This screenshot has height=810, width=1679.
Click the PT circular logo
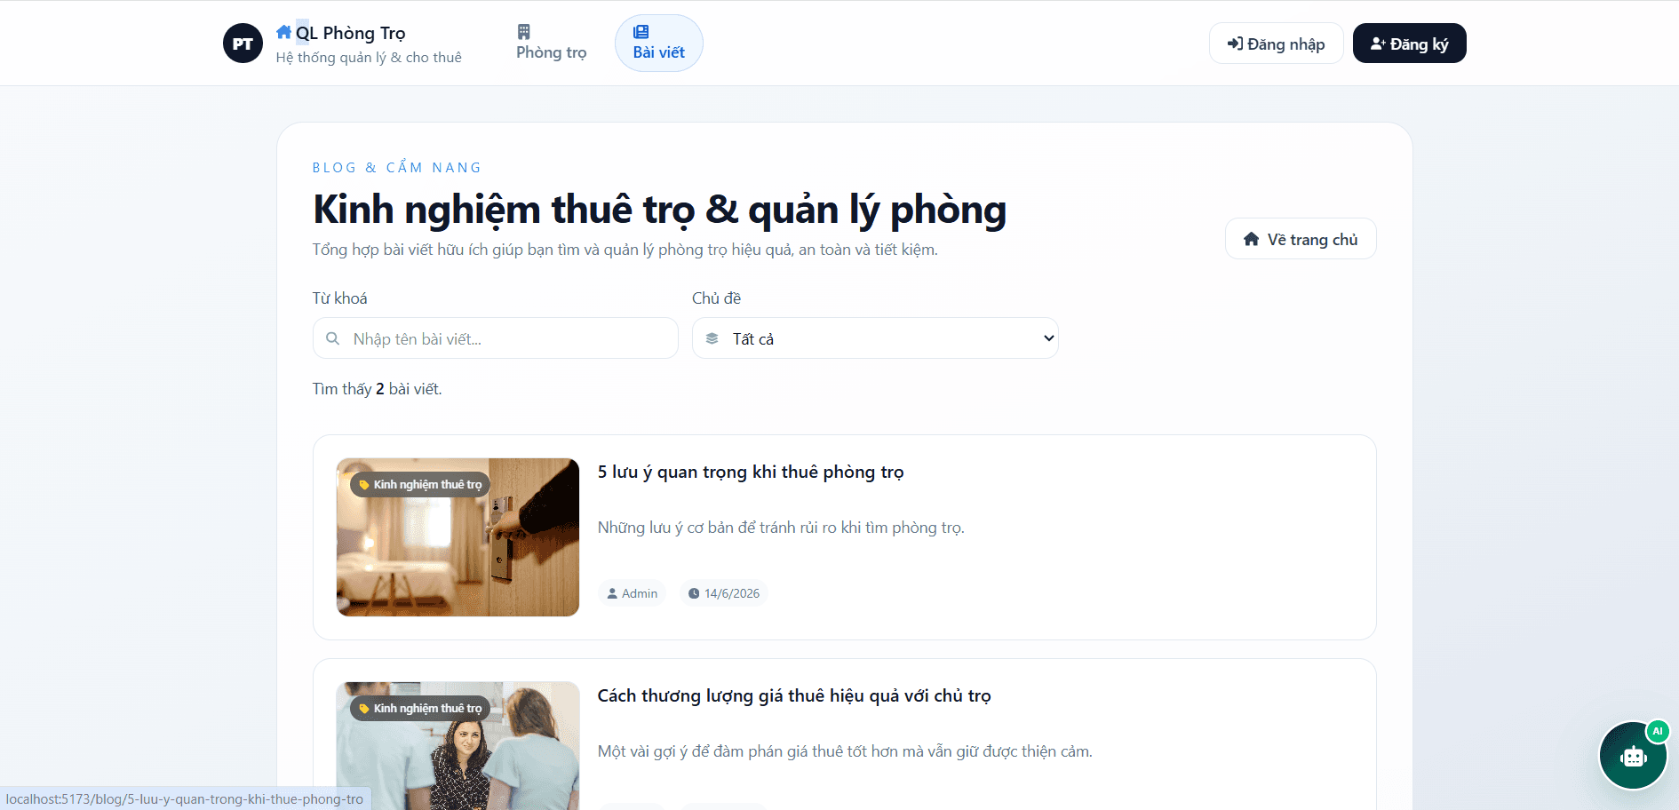coord(243,44)
